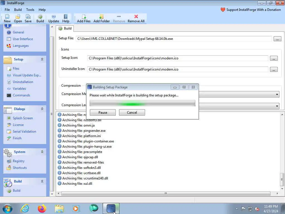
Task: Select log entry Archiving file: pingsender.exe
Action: point(82,131)
